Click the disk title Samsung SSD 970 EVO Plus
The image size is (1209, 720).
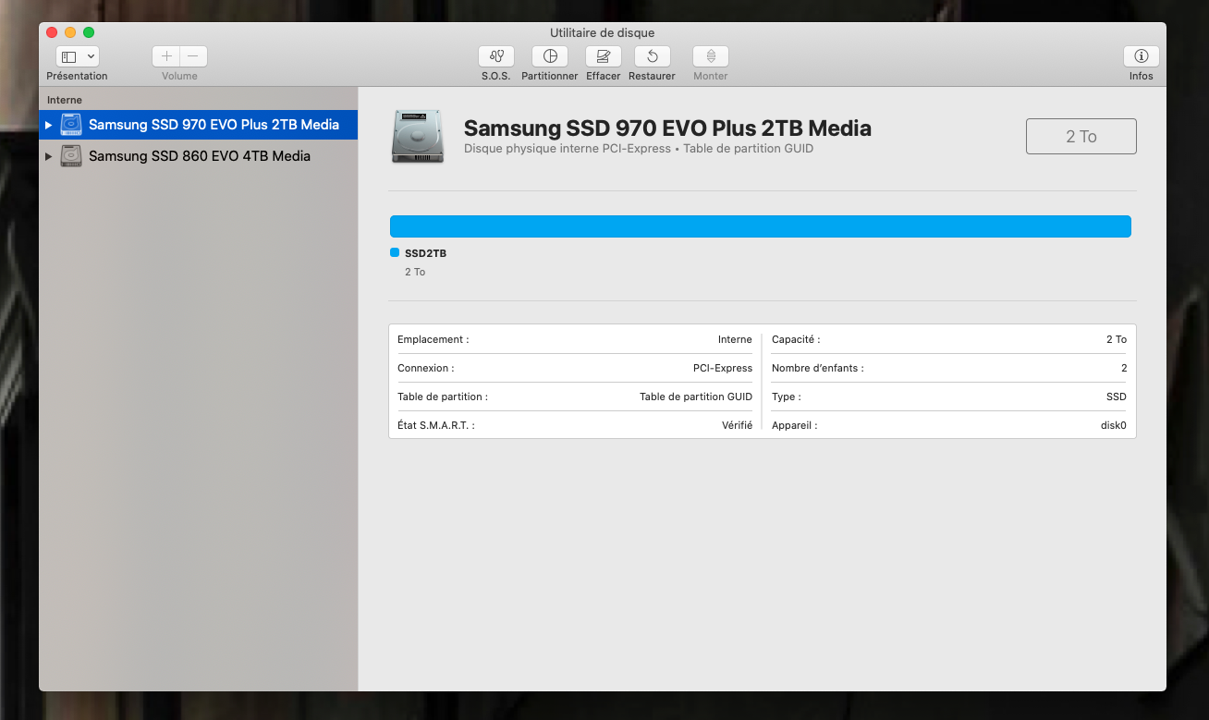[x=667, y=128]
